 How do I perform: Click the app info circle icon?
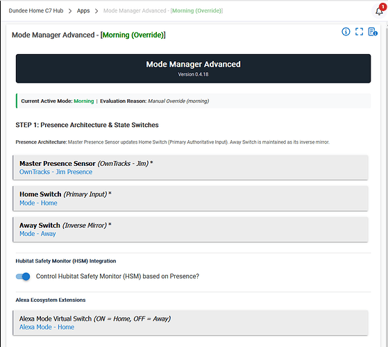pos(346,32)
